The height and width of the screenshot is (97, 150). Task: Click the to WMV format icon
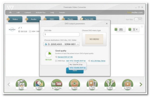pyautogui.click(x=39, y=84)
